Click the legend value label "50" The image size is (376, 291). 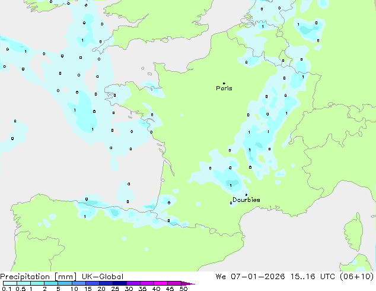click(184, 289)
